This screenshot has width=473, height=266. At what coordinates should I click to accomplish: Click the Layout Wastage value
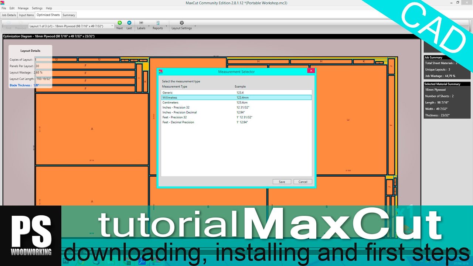[38, 72]
